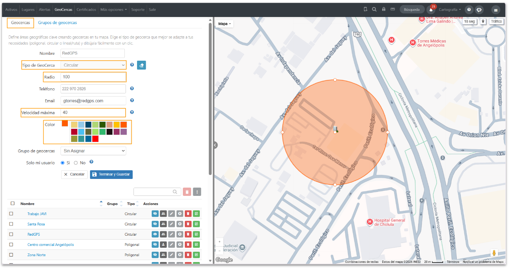Image resolution: width=509 pixels, height=268 pixels.
Task: Click the add device icon in top bar
Action: pos(365,9)
